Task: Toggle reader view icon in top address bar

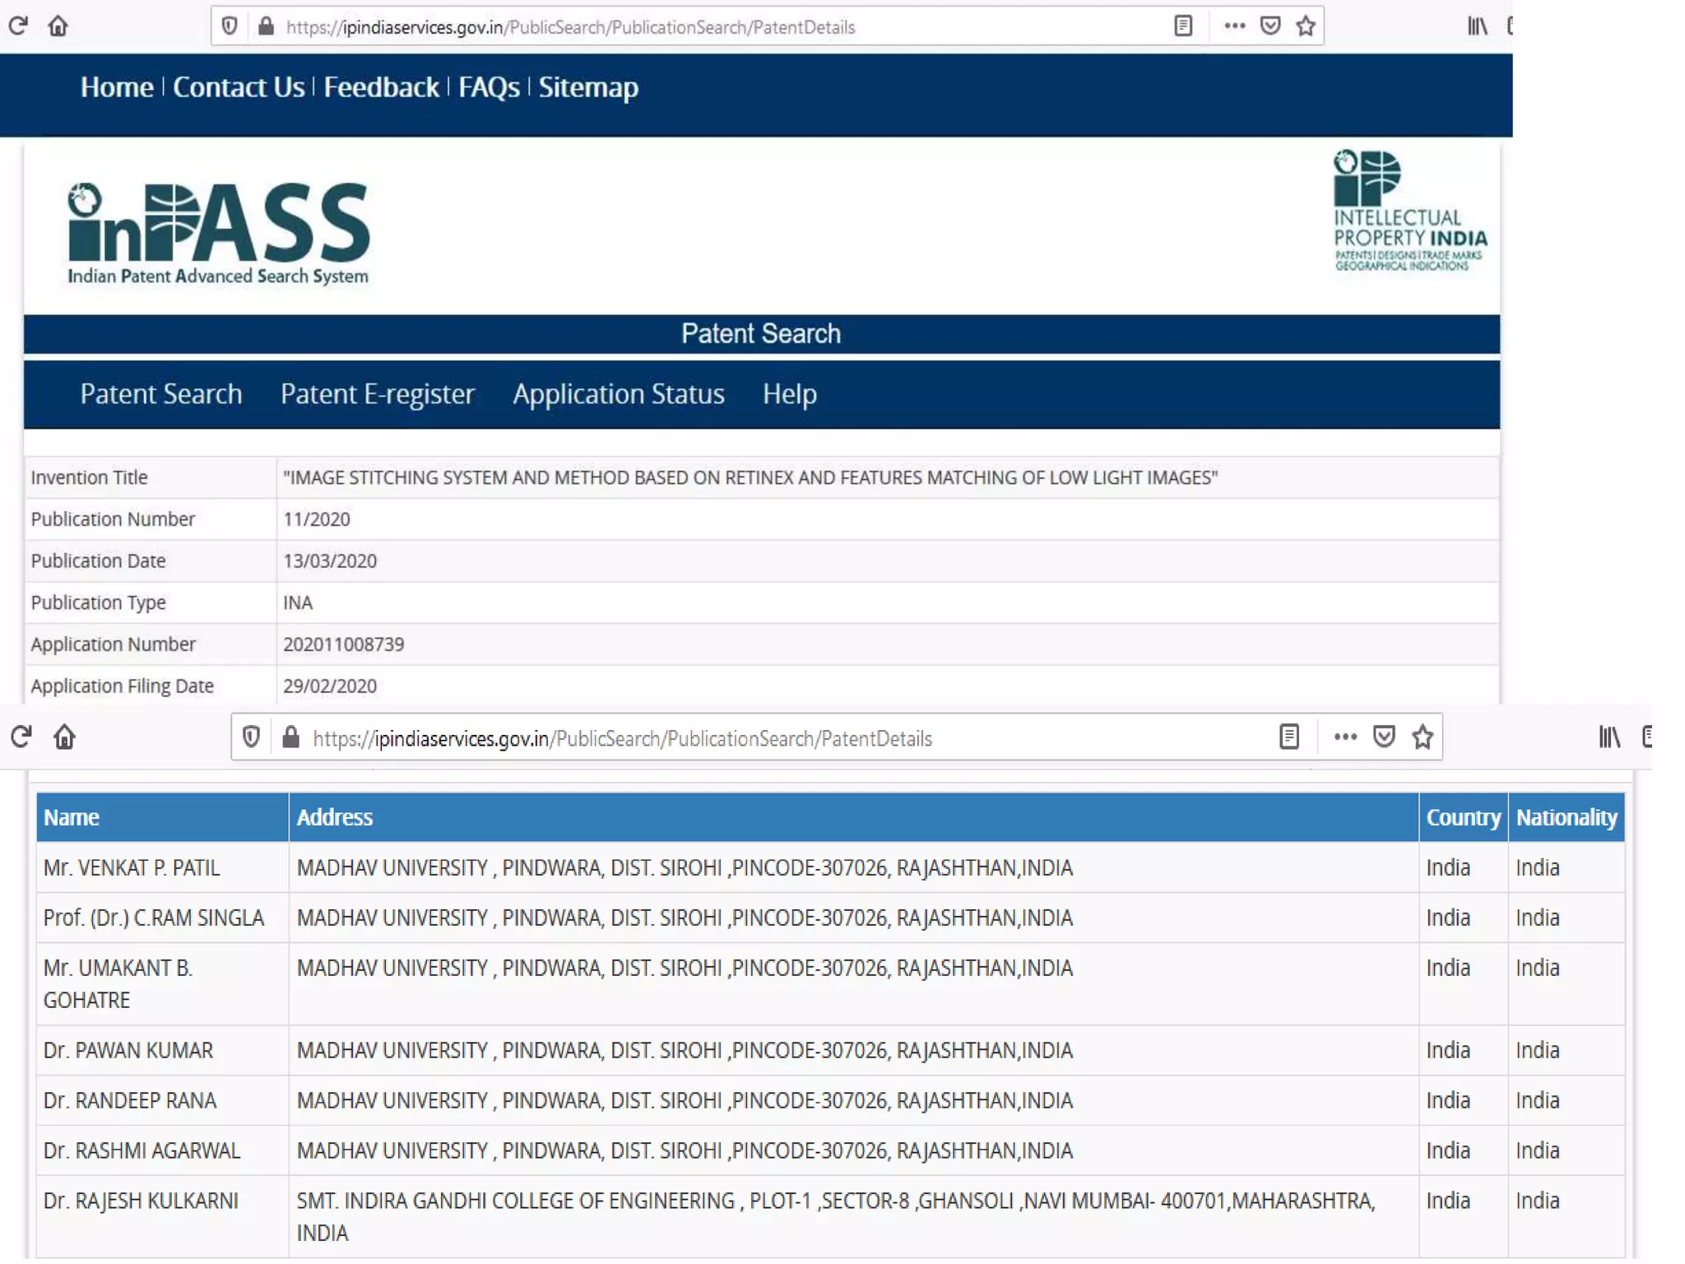Action: (x=1182, y=26)
